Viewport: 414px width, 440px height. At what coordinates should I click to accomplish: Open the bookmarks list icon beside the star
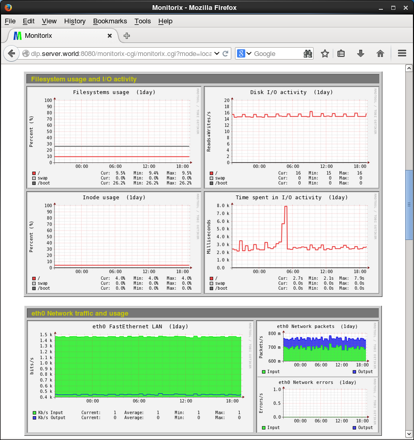[x=341, y=53]
